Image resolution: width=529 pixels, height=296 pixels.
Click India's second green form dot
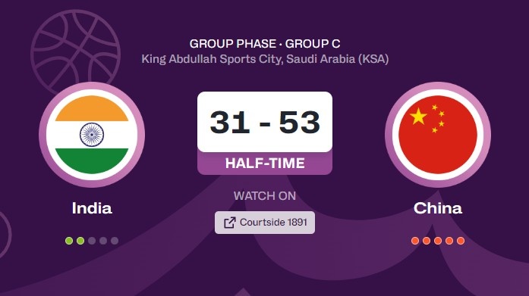coord(80,241)
